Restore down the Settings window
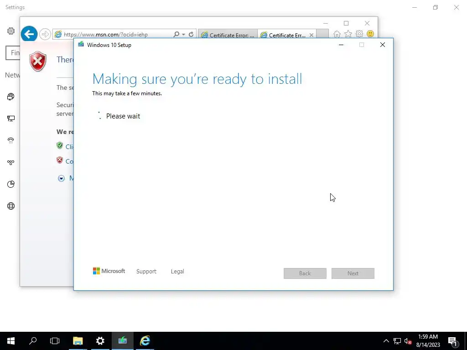Image resolution: width=467 pixels, height=350 pixels. [x=436, y=7]
